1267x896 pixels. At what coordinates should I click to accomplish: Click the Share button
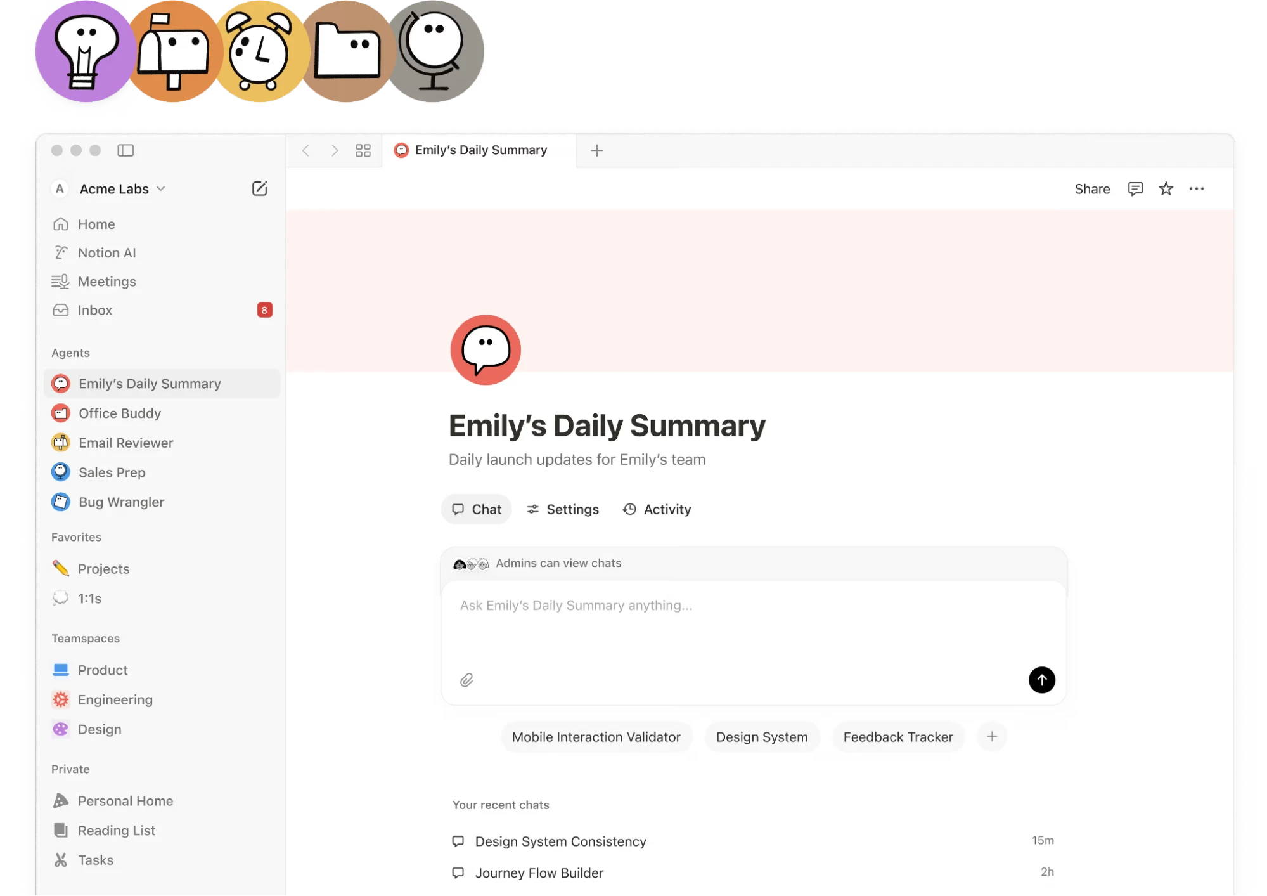[1091, 188]
